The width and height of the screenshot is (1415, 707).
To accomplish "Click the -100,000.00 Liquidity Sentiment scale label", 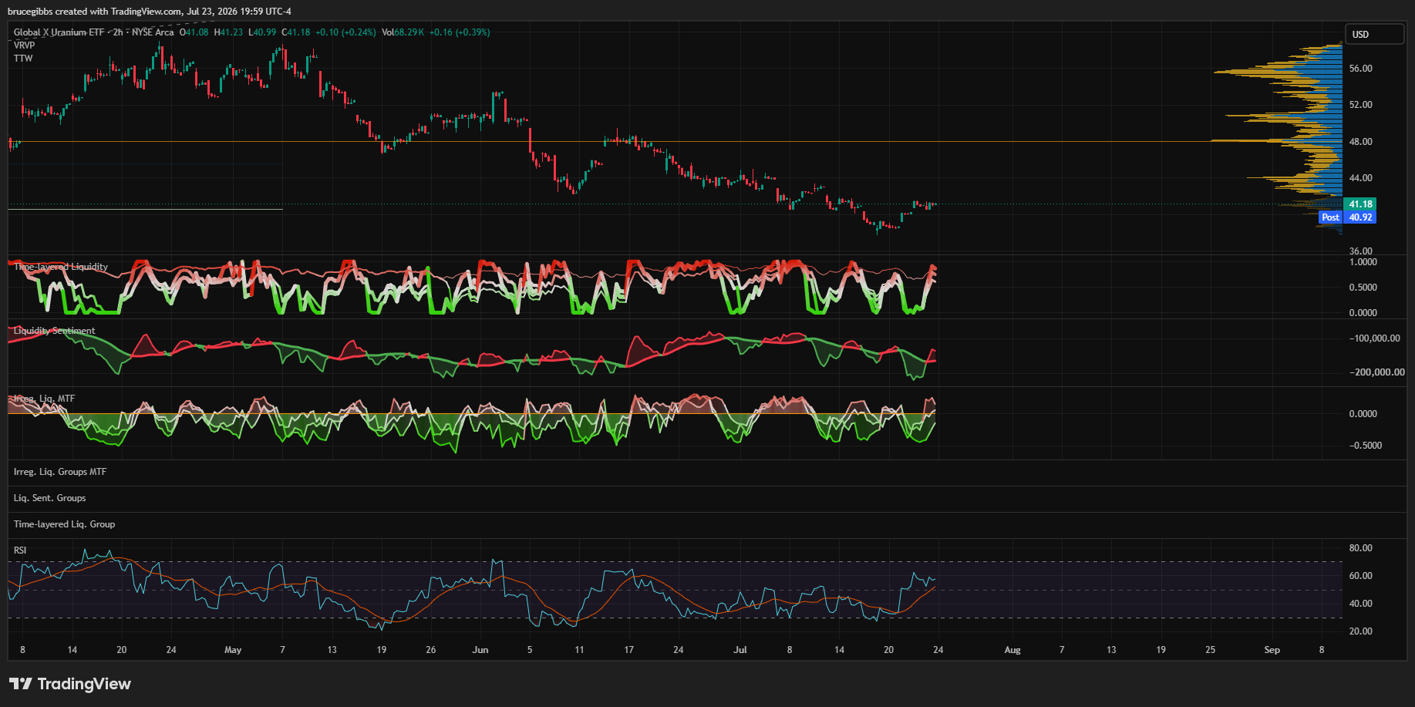I will tap(1375, 338).
